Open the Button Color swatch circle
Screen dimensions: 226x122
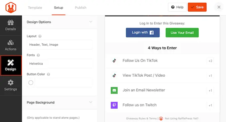coord(31,83)
